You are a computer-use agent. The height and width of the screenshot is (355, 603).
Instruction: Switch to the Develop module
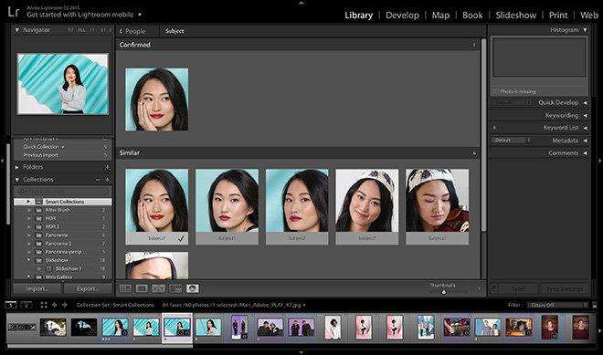coord(402,15)
